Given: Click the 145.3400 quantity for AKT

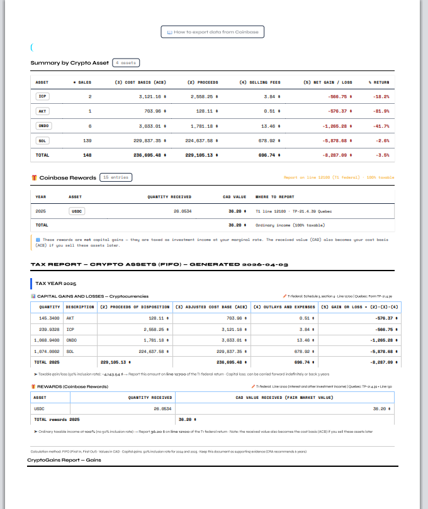Looking at the screenshot, I should [49, 318].
